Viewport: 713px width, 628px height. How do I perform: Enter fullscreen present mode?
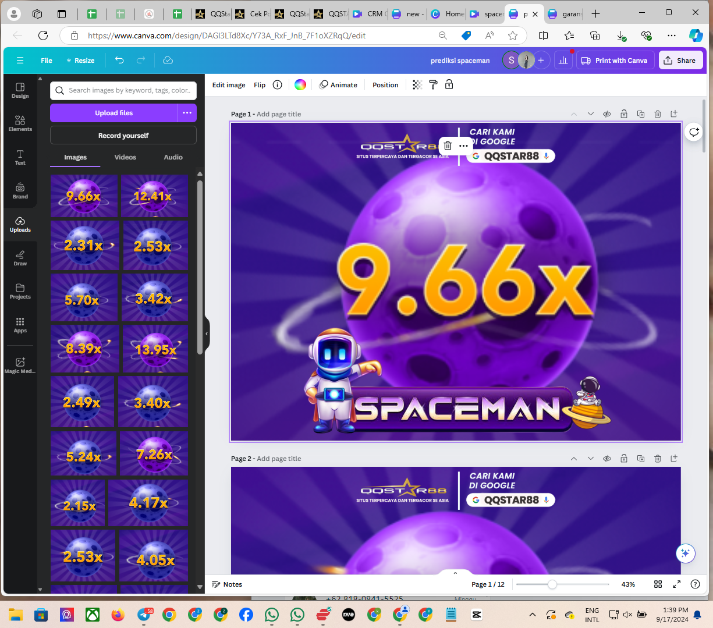pyautogui.click(x=676, y=584)
